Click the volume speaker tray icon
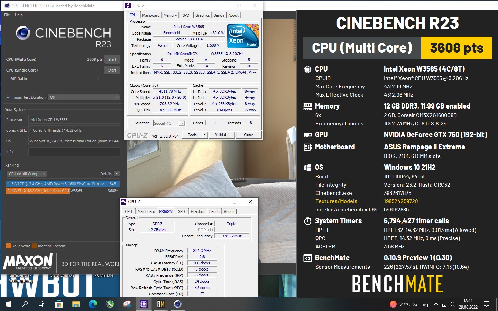498x311 pixels. pyautogui.click(x=452, y=304)
